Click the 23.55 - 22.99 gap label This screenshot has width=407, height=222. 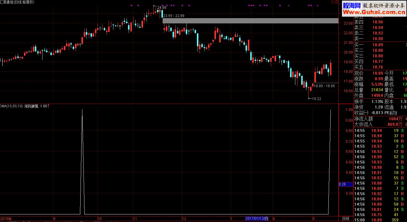tap(174, 16)
